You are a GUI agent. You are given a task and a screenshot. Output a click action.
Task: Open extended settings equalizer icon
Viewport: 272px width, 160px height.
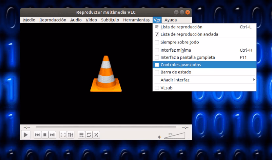click(70, 135)
